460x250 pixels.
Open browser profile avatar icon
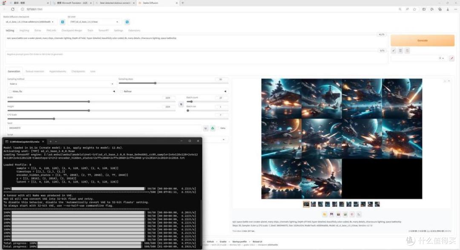pyautogui.click(x=4, y=3)
